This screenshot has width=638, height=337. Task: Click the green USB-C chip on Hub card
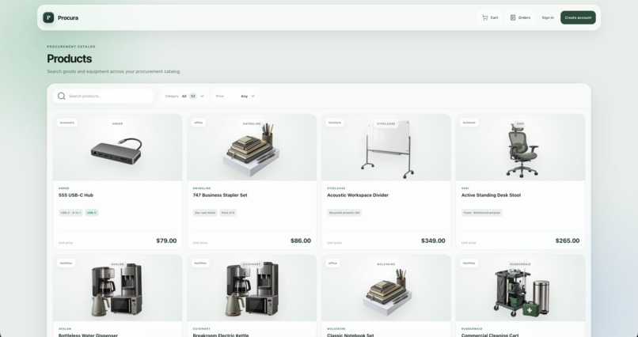point(92,213)
